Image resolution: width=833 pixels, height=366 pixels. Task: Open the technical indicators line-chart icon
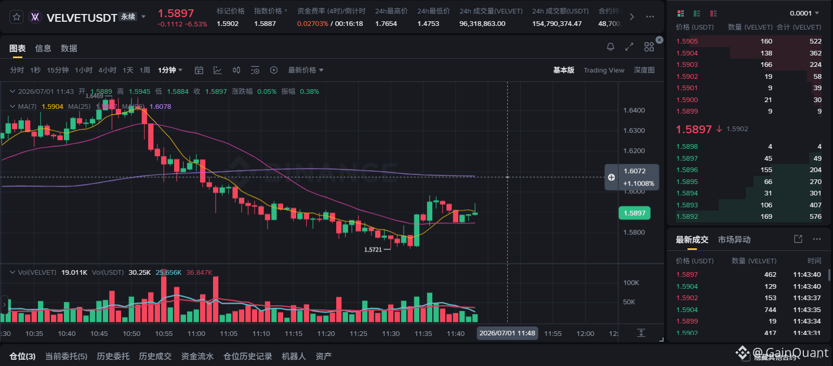tap(218, 70)
